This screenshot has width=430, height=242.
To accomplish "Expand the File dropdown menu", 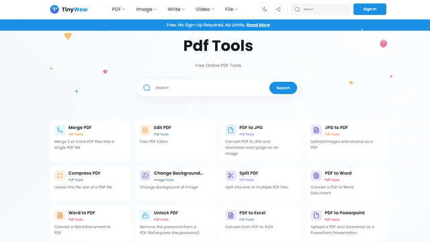I will pyautogui.click(x=231, y=9).
